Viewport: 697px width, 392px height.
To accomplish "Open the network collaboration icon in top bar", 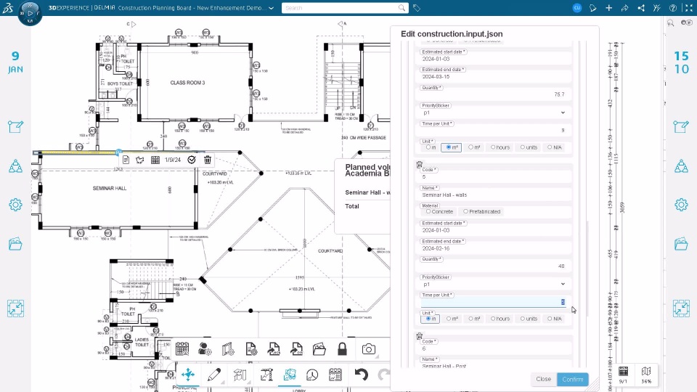I will (x=640, y=8).
